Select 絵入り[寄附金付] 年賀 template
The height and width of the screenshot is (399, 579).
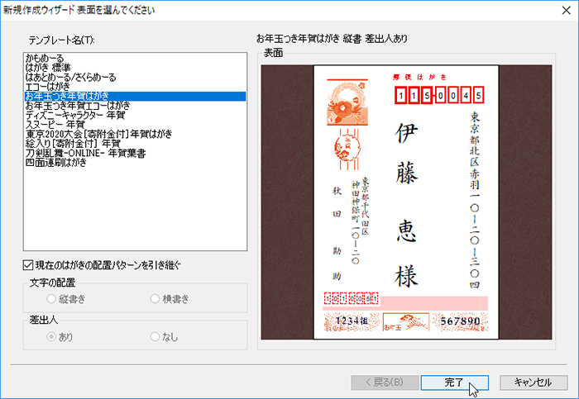pyautogui.click(x=73, y=144)
